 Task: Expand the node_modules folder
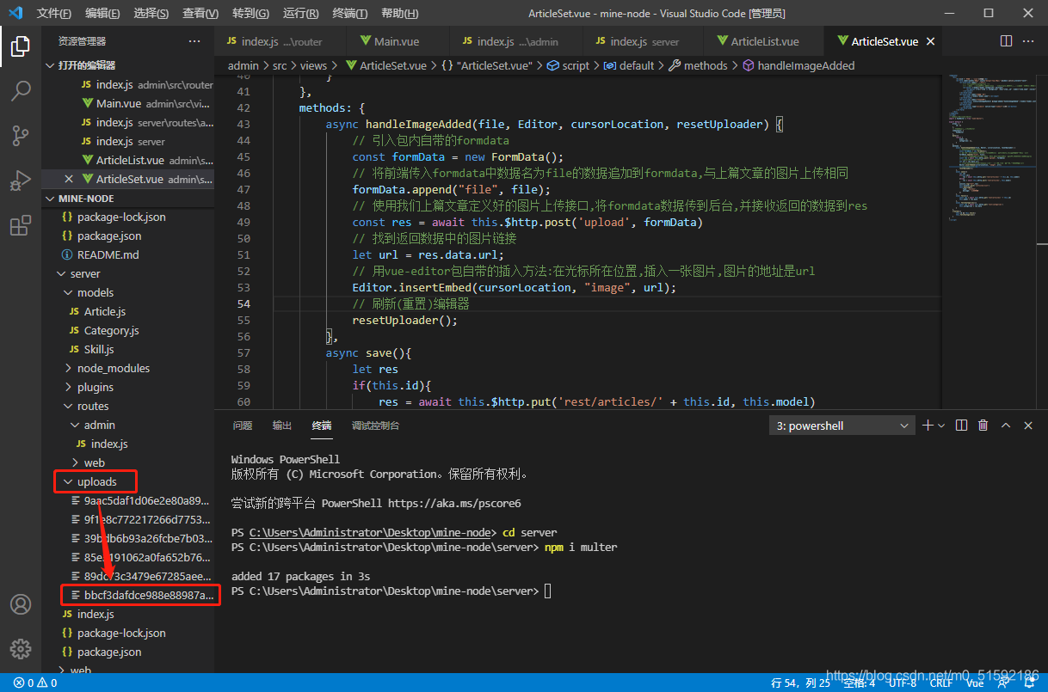pyautogui.click(x=113, y=368)
